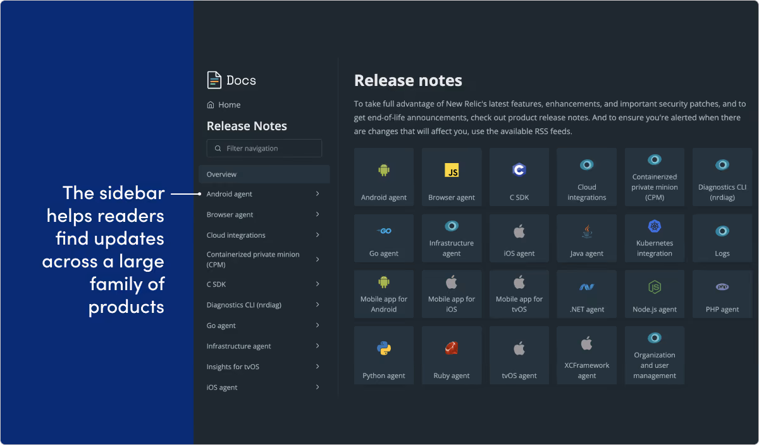Expand Android agent chevron in sidebar
759x445 pixels.
coord(318,193)
